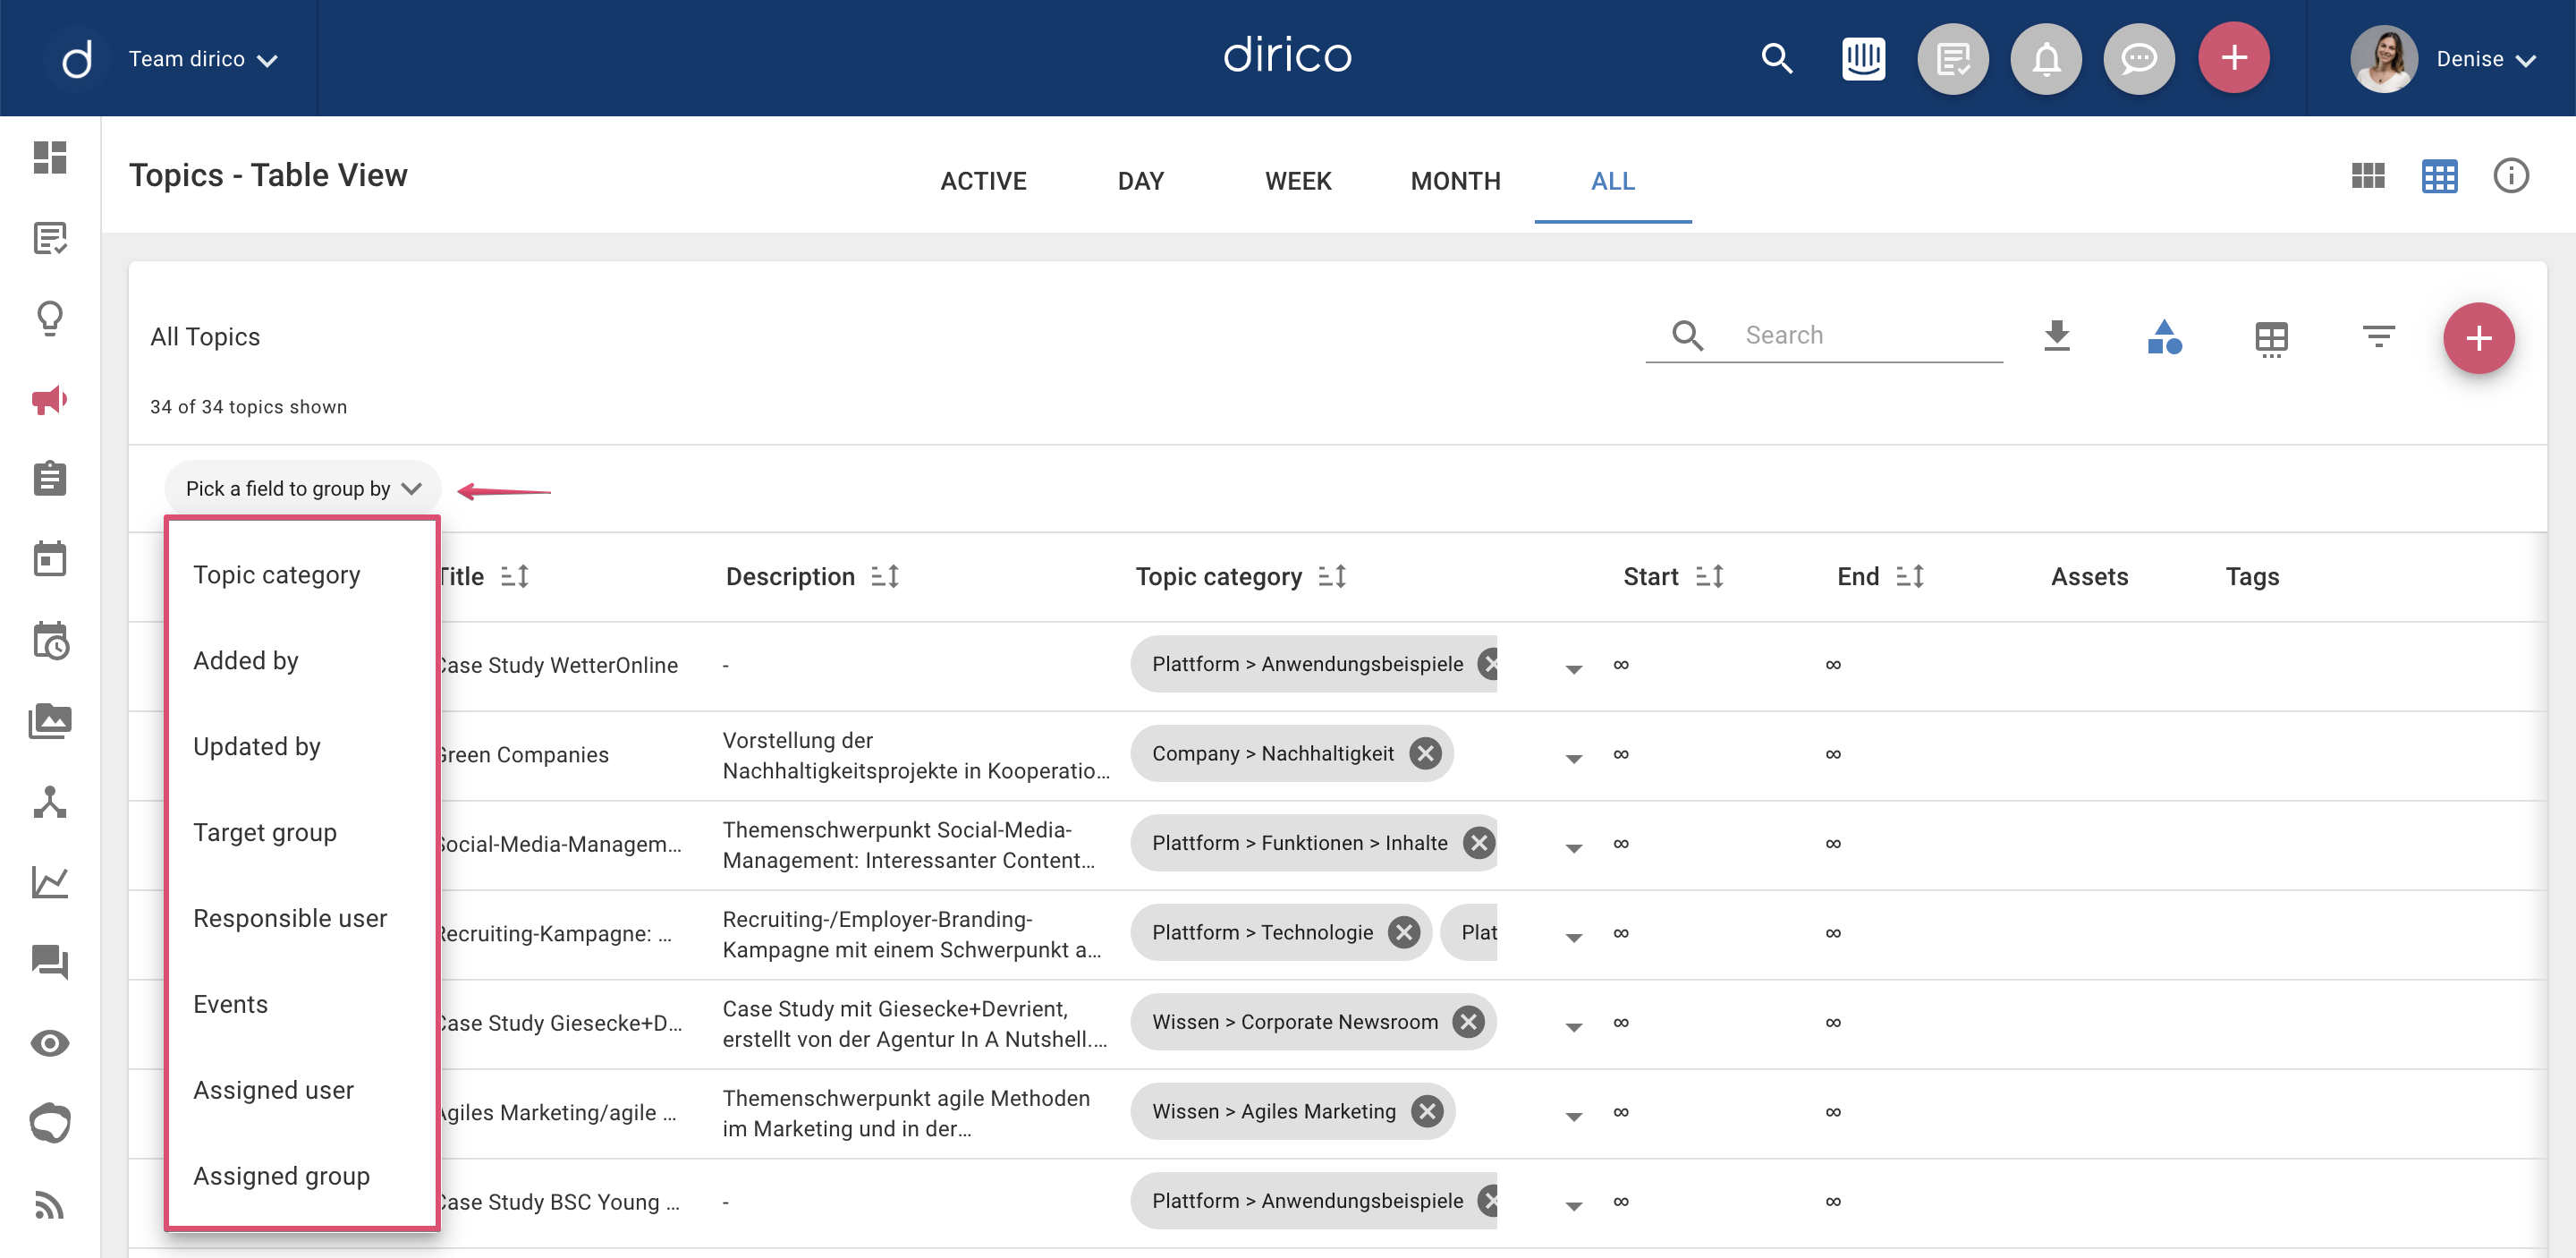Viewport: 2576px width, 1258px height.
Task: Switch to the table view icon
Action: tap(2439, 176)
